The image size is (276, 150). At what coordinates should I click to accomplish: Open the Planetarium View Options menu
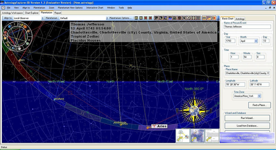pos(70,8)
